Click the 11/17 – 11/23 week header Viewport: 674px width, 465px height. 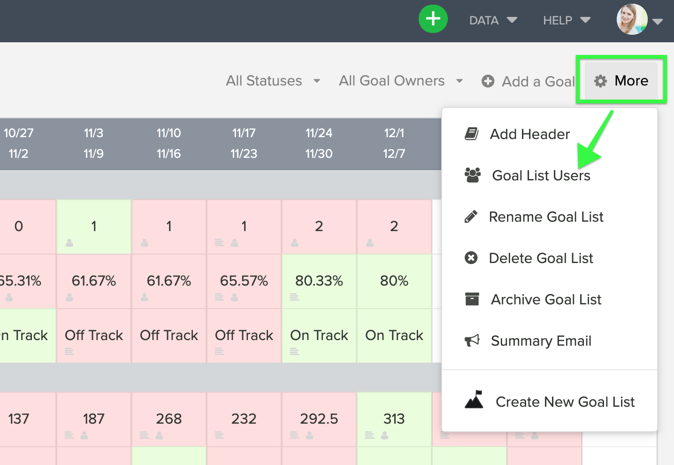(244, 143)
